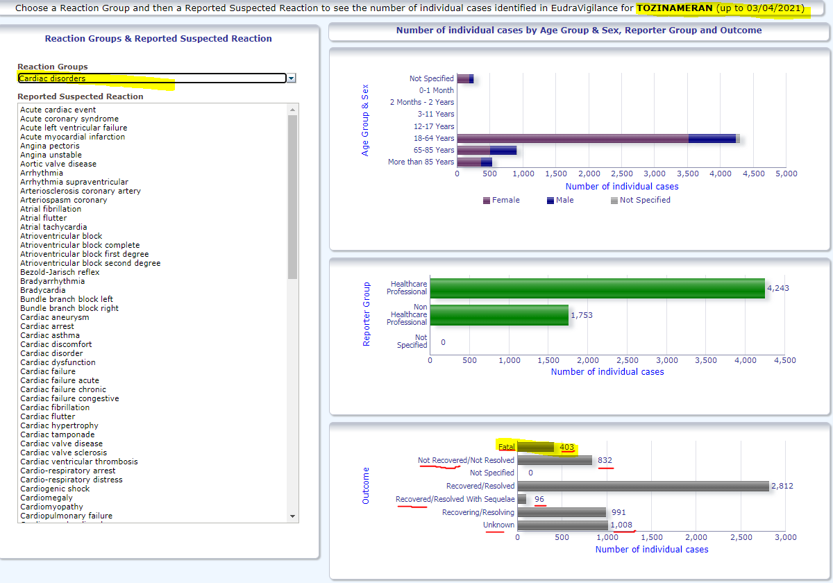Image resolution: width=833 pixels, height=583 pixels.
Task: Click the Cardiac disorders combo box field
Action: [x=152, y=78]
